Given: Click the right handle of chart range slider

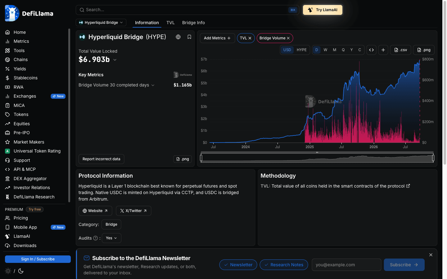Looking at the screenshot, I should coord(433,158).
